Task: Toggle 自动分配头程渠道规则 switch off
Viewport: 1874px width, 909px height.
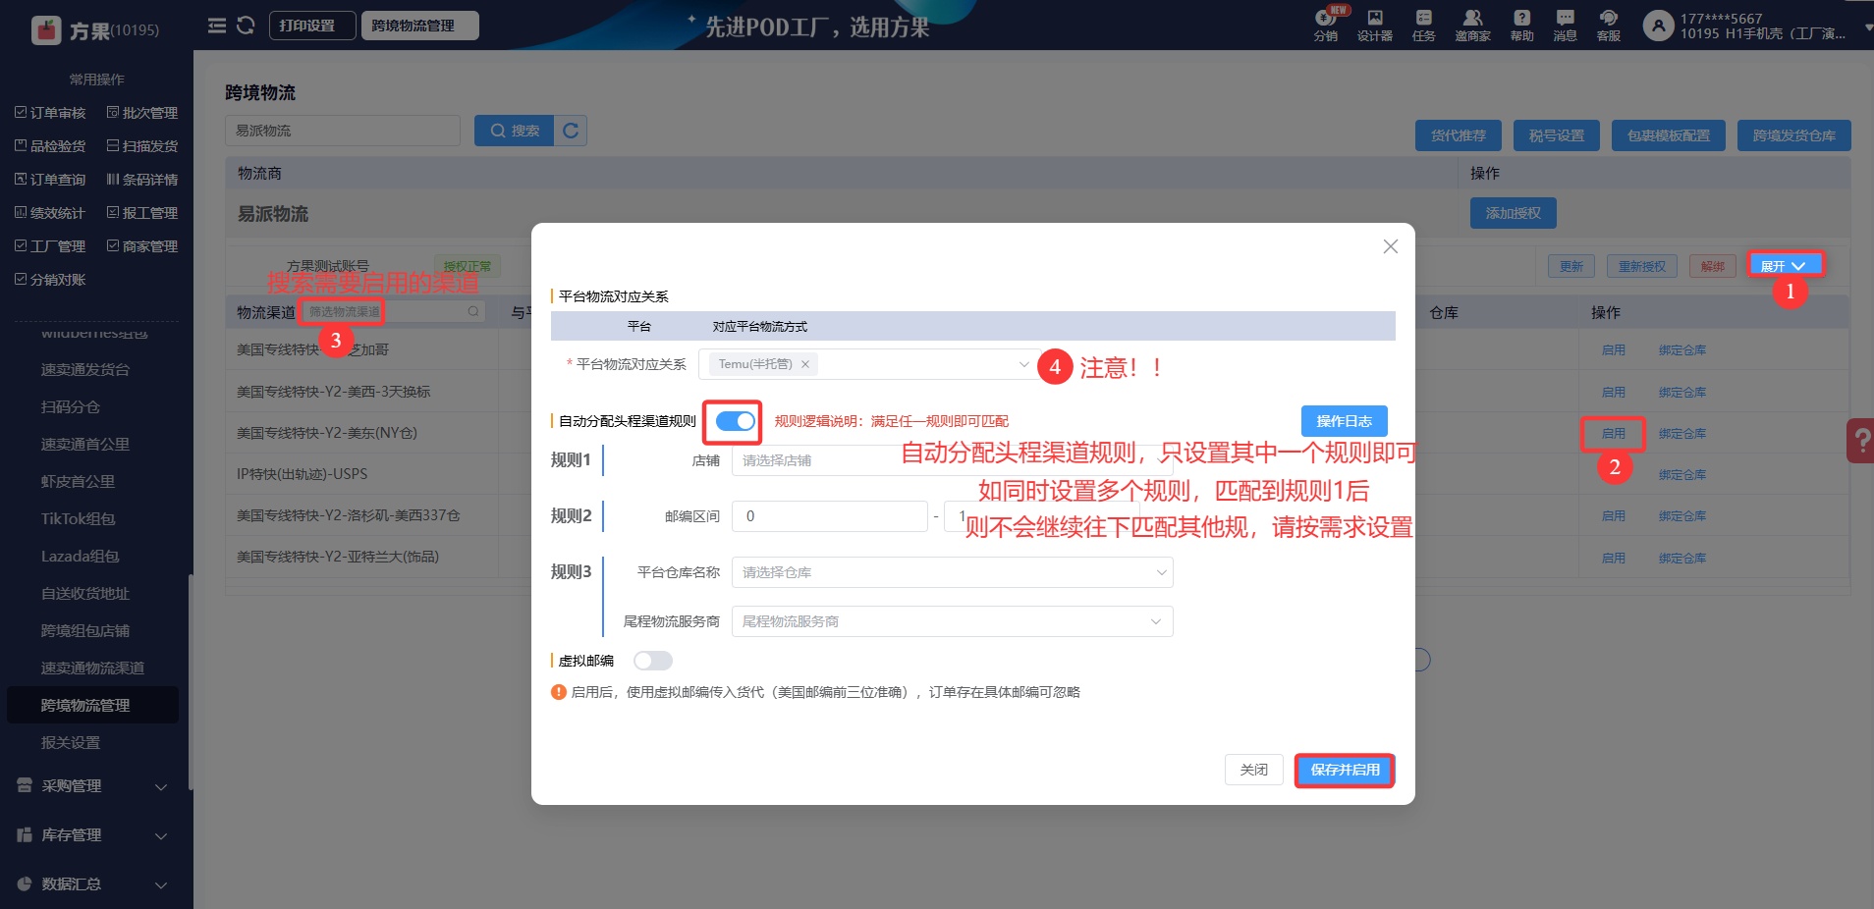Action: pos(735,421)
